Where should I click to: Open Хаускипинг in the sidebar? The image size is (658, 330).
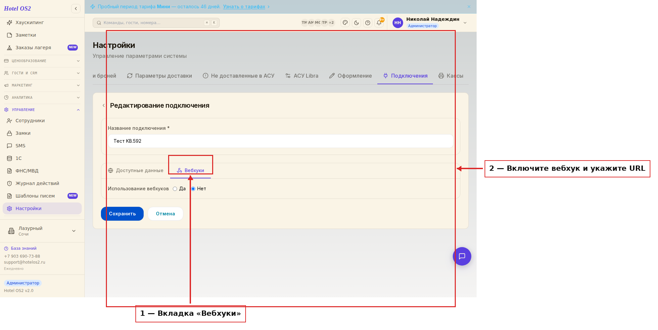point(42,22)
